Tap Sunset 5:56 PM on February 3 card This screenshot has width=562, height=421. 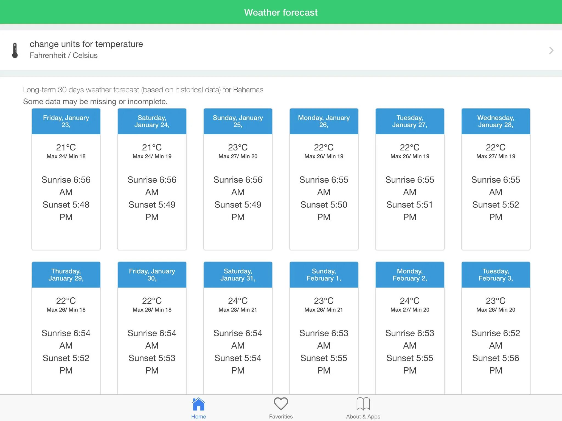[x=496, y=364]
